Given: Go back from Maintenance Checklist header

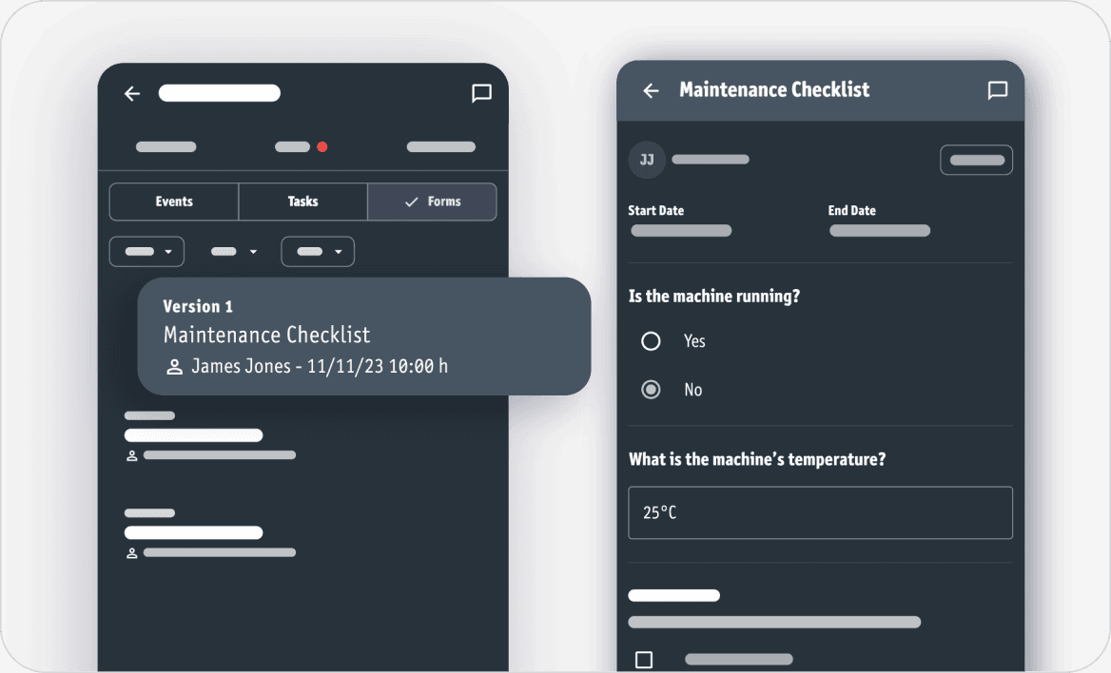Looking at the screenshot, I should click(x=651, y=90).
